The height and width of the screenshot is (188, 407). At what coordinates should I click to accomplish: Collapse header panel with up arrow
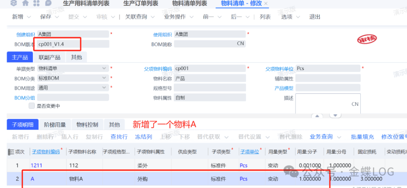point(317,116)
